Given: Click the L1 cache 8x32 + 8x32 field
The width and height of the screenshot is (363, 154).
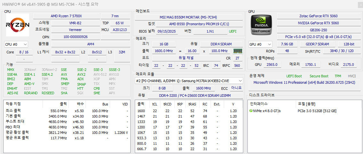Looking at the screenshot, I should pos(65,52).
